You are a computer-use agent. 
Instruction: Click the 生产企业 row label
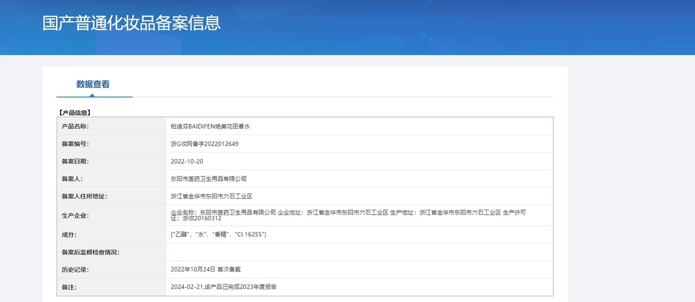(75, 216)
